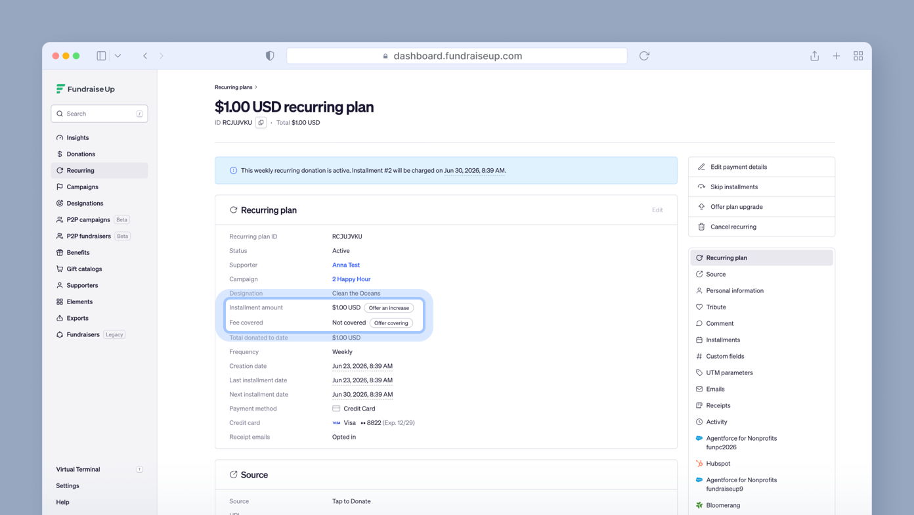Click the Receipt emails value Opted in
The width and height of the screenshot is (914, 515).
pos(344,437)
